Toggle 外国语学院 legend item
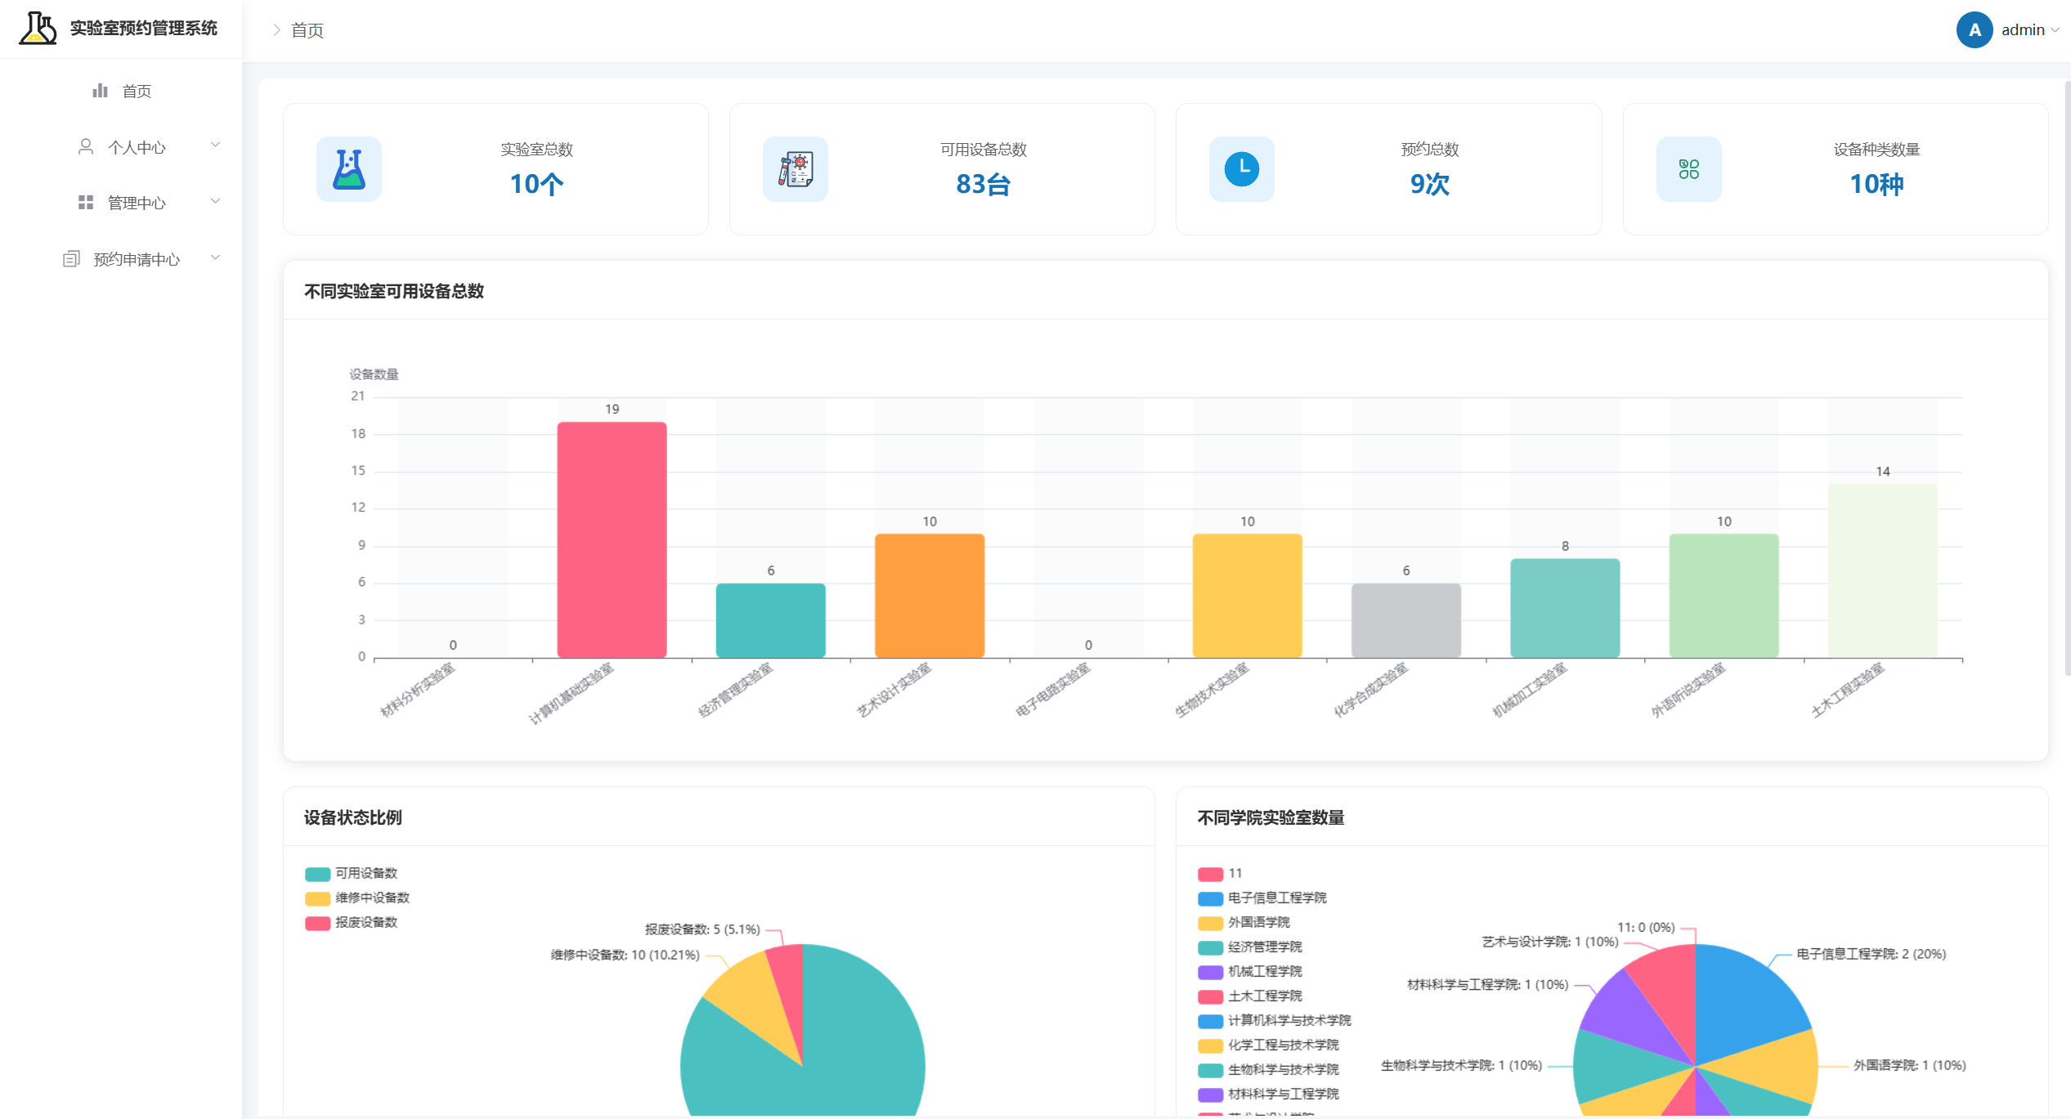This screenshot has width=2071, height=1119. coord(1244,923)
